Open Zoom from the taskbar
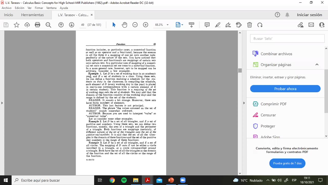The width and height of the screenshot is (328, 185). click(183, 180)
